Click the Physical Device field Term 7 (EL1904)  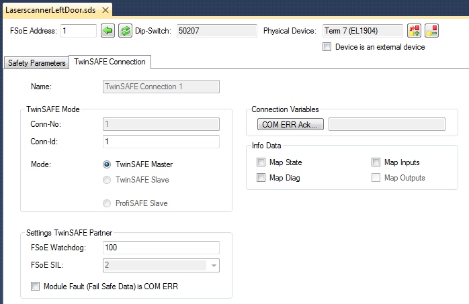pos(363,31)
